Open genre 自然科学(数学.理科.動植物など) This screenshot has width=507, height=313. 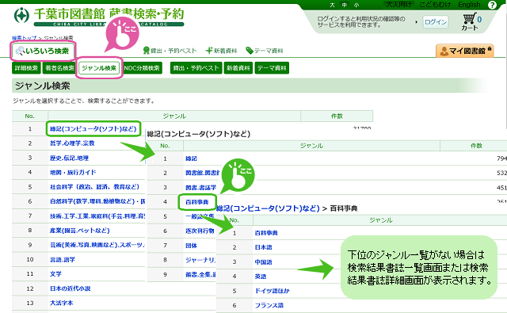pyautogui.click(x=97, y=201)
